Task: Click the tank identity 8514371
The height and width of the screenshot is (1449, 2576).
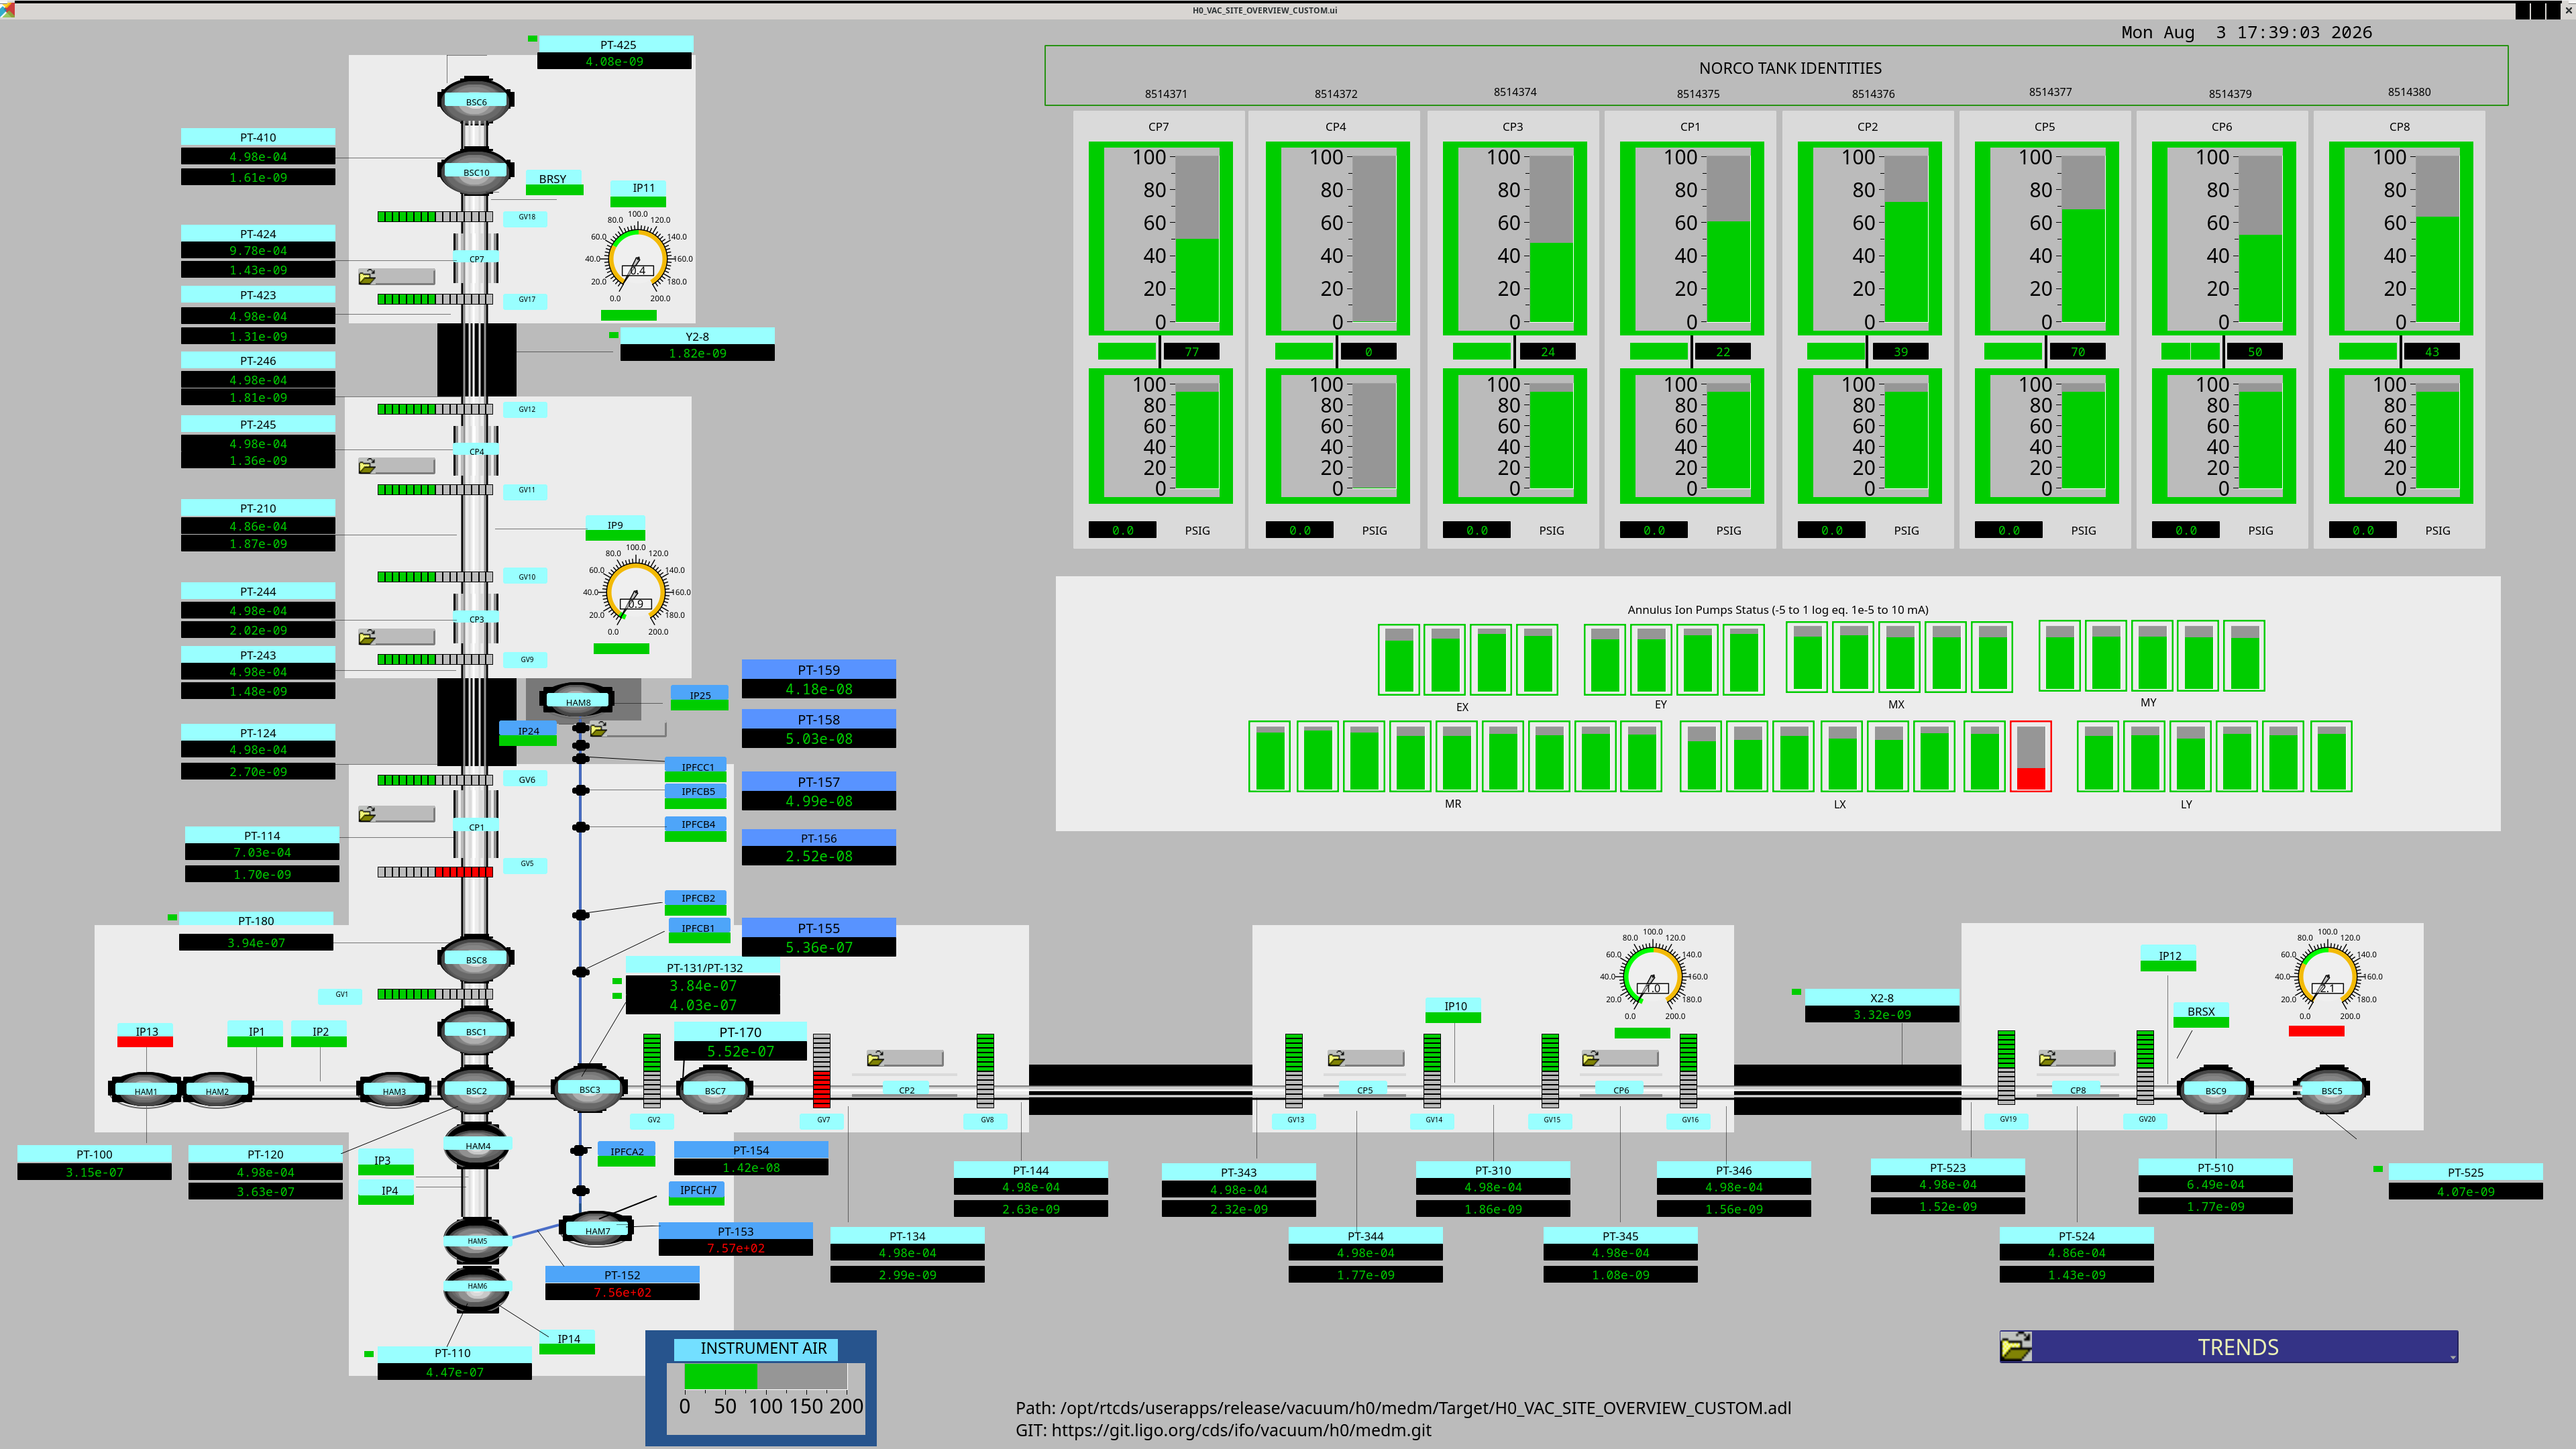Action: (x=1166, y=94)
